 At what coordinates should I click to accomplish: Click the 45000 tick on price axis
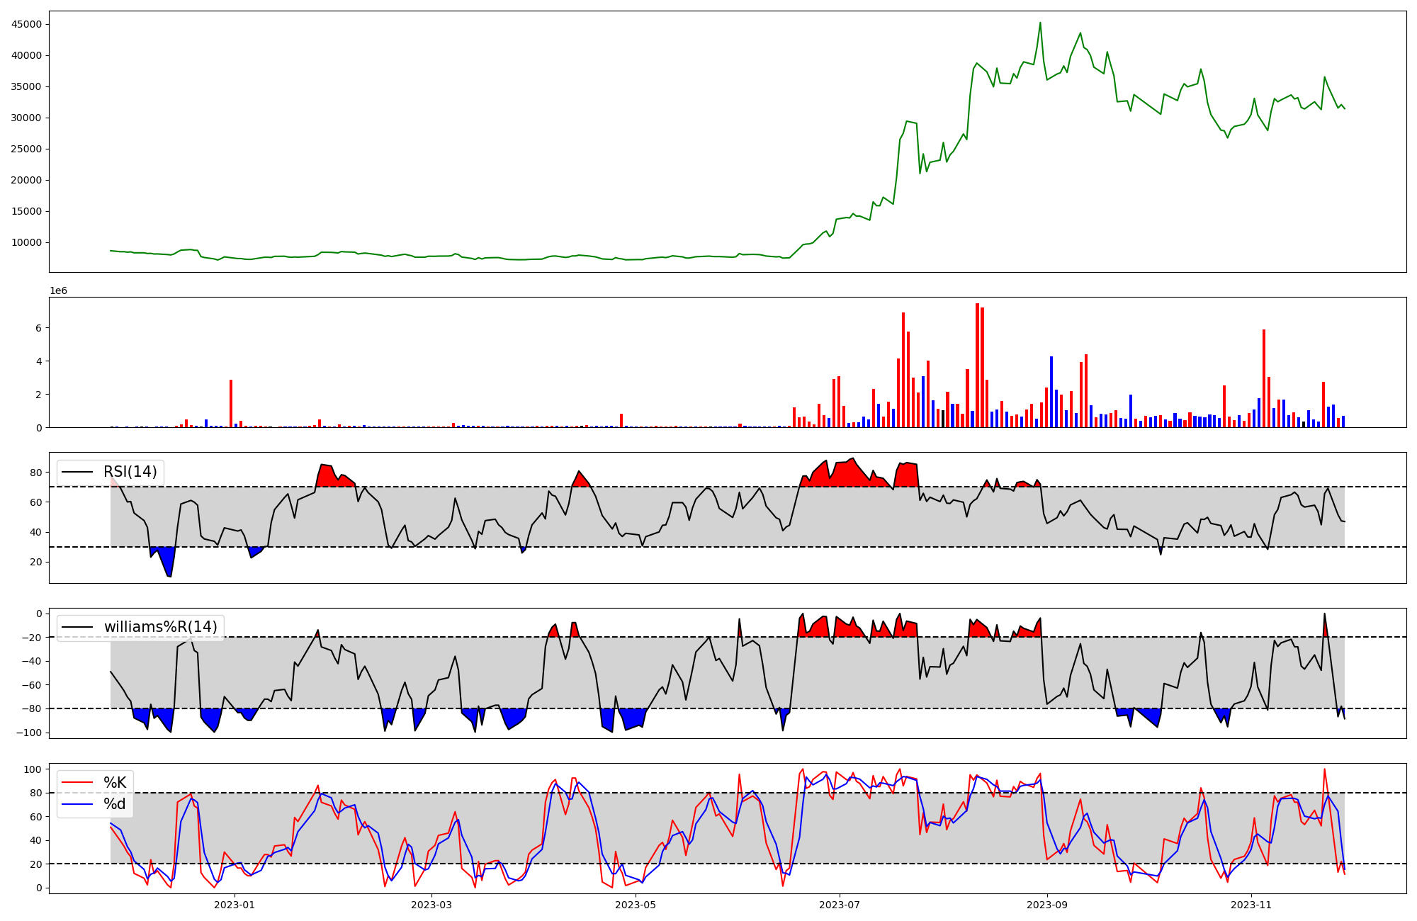pyautogui.click(x=26, y=24)
